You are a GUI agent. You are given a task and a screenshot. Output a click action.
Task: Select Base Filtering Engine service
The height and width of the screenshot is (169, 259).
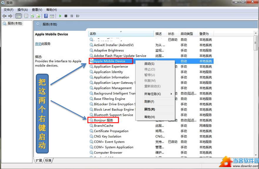point(109,99)
